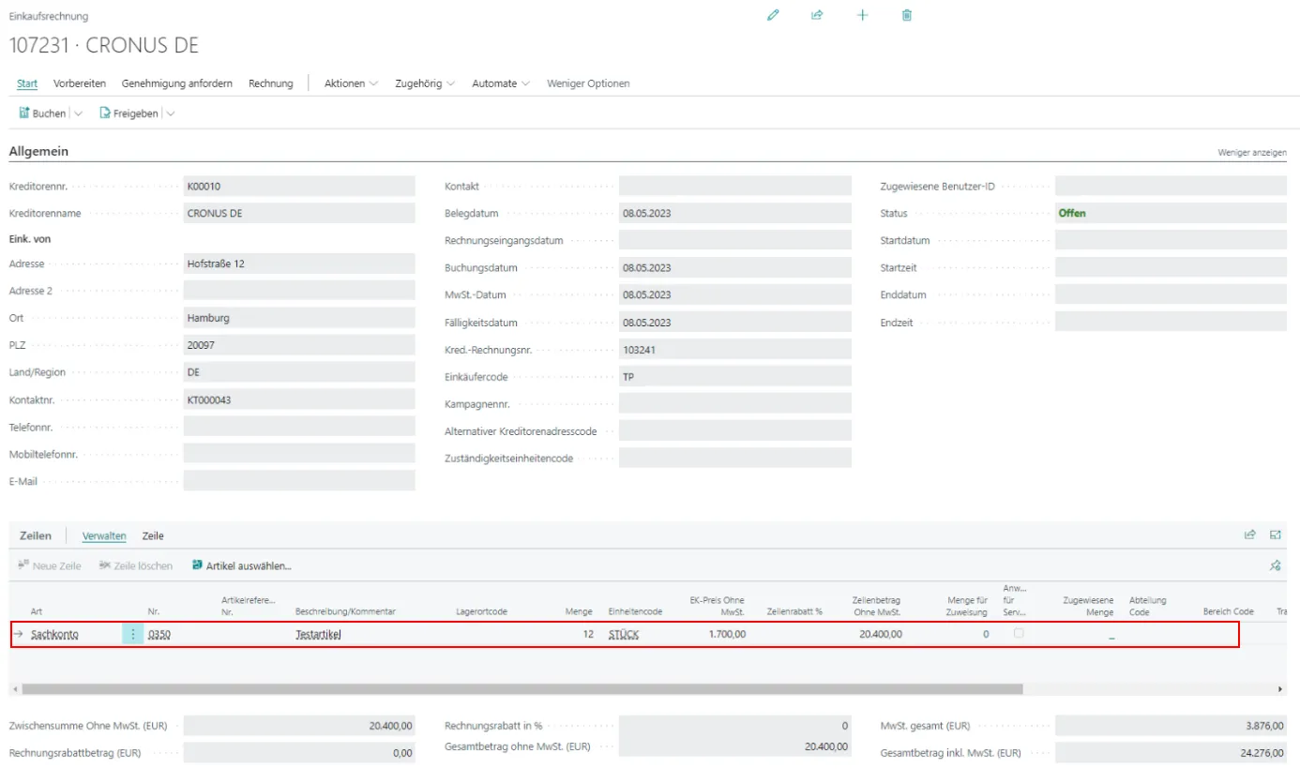Click the pencil edit icon at top

[773, 15]
